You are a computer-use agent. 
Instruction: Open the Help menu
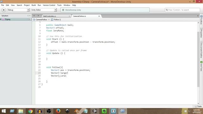pos(74,5)
